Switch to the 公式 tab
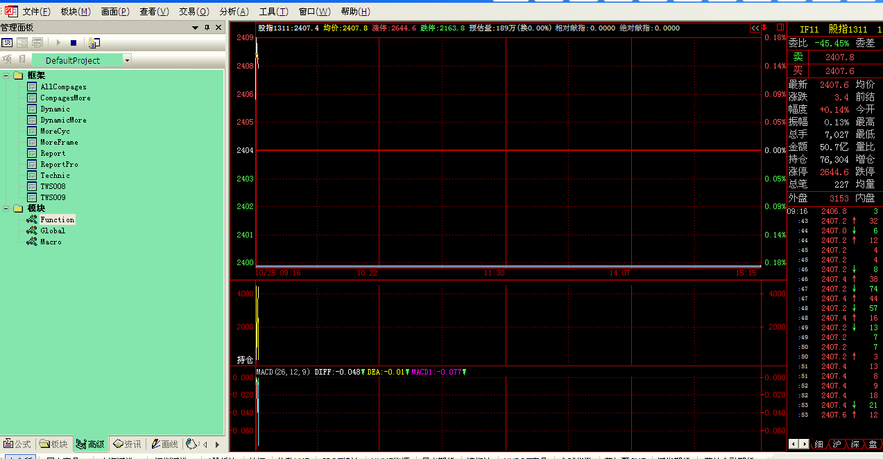This screenshot has height=459, width=883. [x=17, y=444]
